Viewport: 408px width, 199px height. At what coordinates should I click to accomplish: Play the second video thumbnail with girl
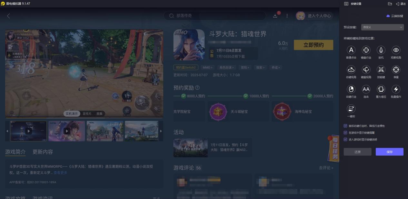coord(67,131)
